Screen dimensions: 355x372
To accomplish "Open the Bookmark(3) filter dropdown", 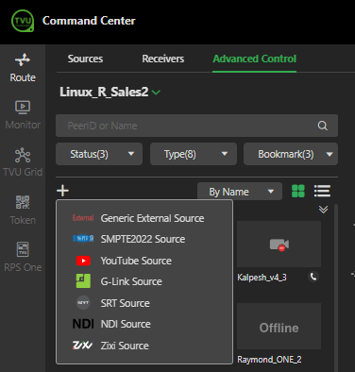I will point(291,154).
